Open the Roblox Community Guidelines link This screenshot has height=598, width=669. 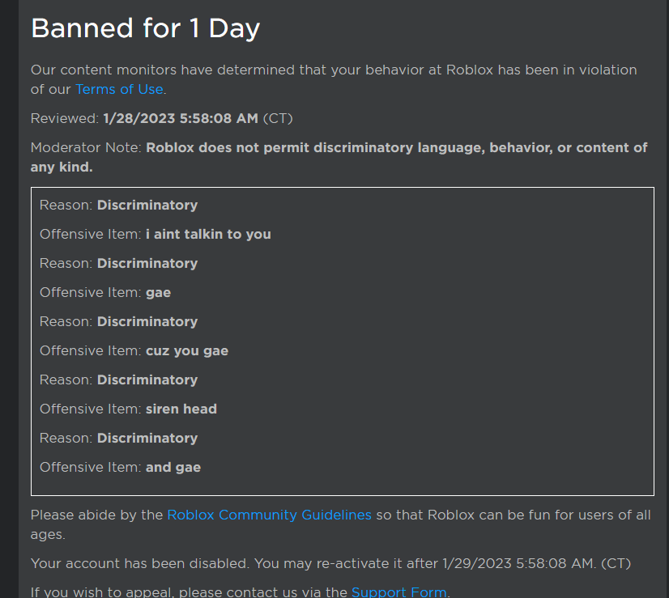(270, 515)
